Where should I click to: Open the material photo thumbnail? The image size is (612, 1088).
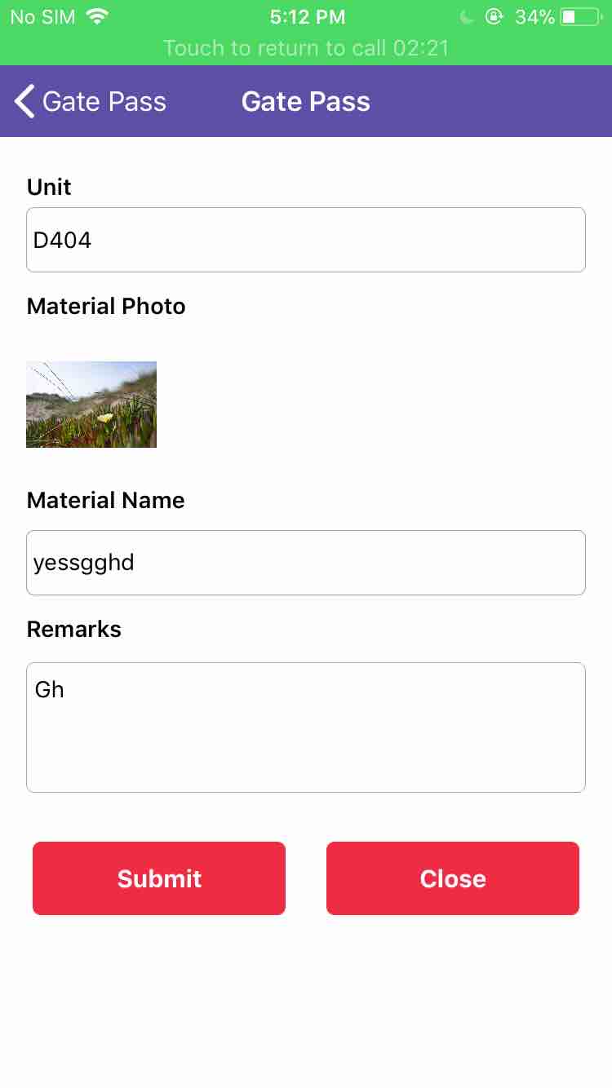91,405
